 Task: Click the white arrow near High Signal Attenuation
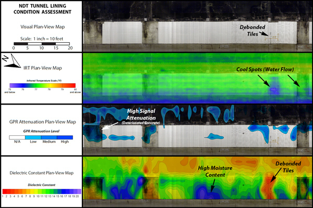(x=110, y=126)
